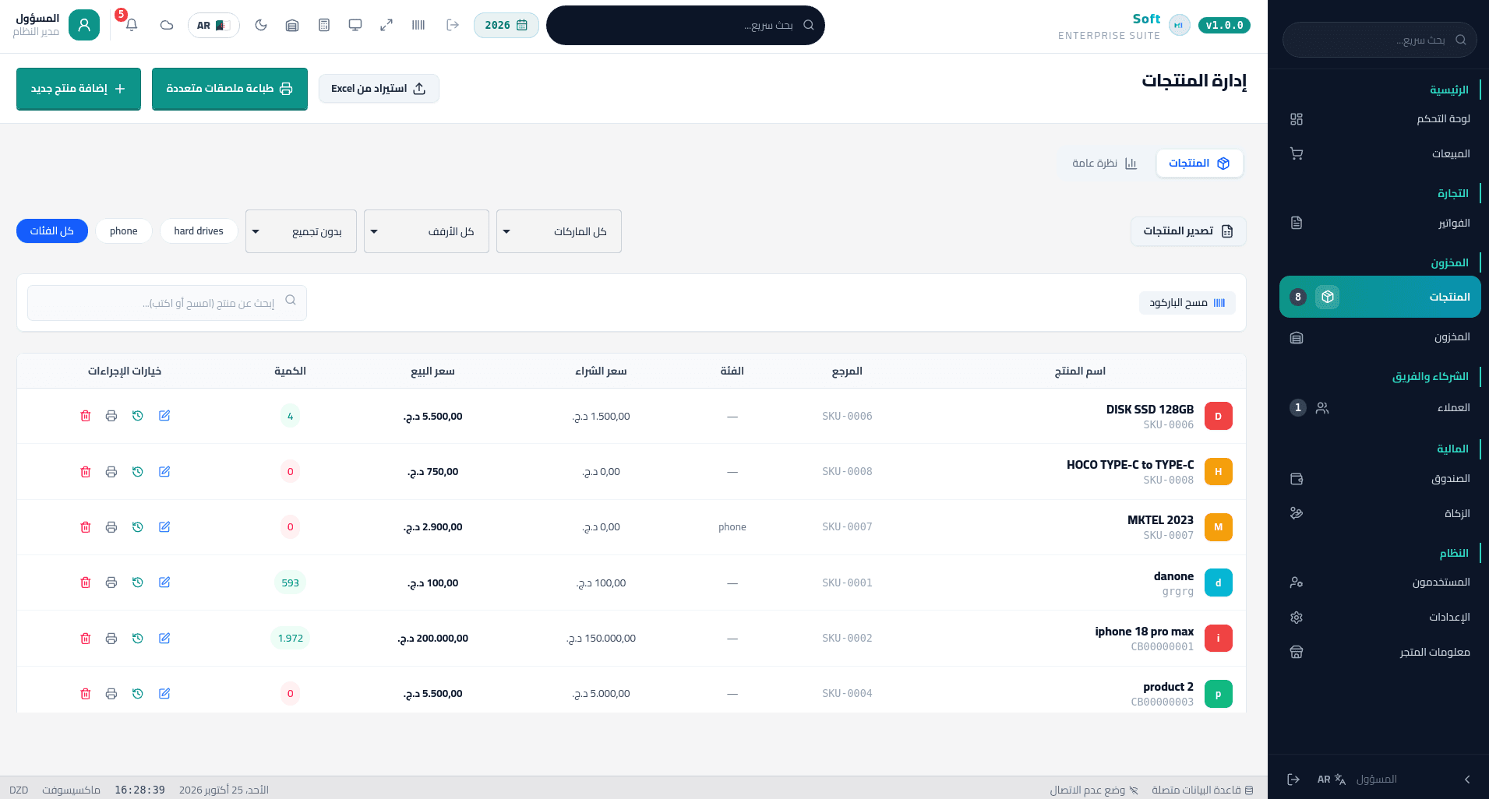
Task: Click the barcode icon in top bar
Action: coord(418,25)
